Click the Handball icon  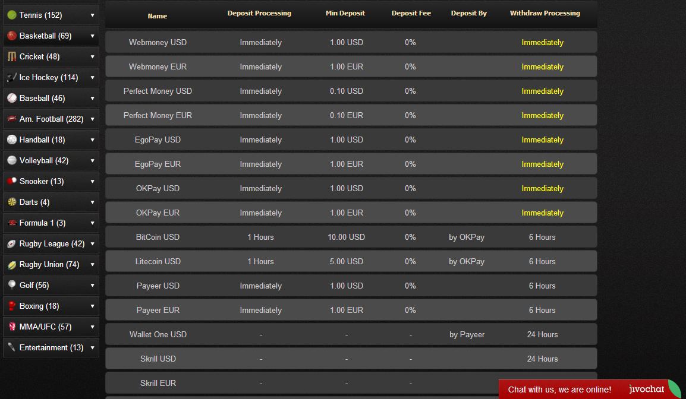point(12,140)
